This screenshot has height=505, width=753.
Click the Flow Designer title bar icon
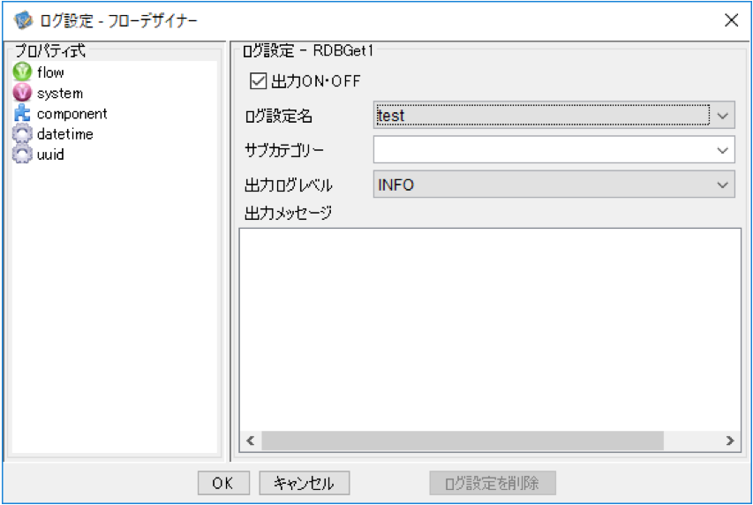pyautogui.click(x=23, y=20)
